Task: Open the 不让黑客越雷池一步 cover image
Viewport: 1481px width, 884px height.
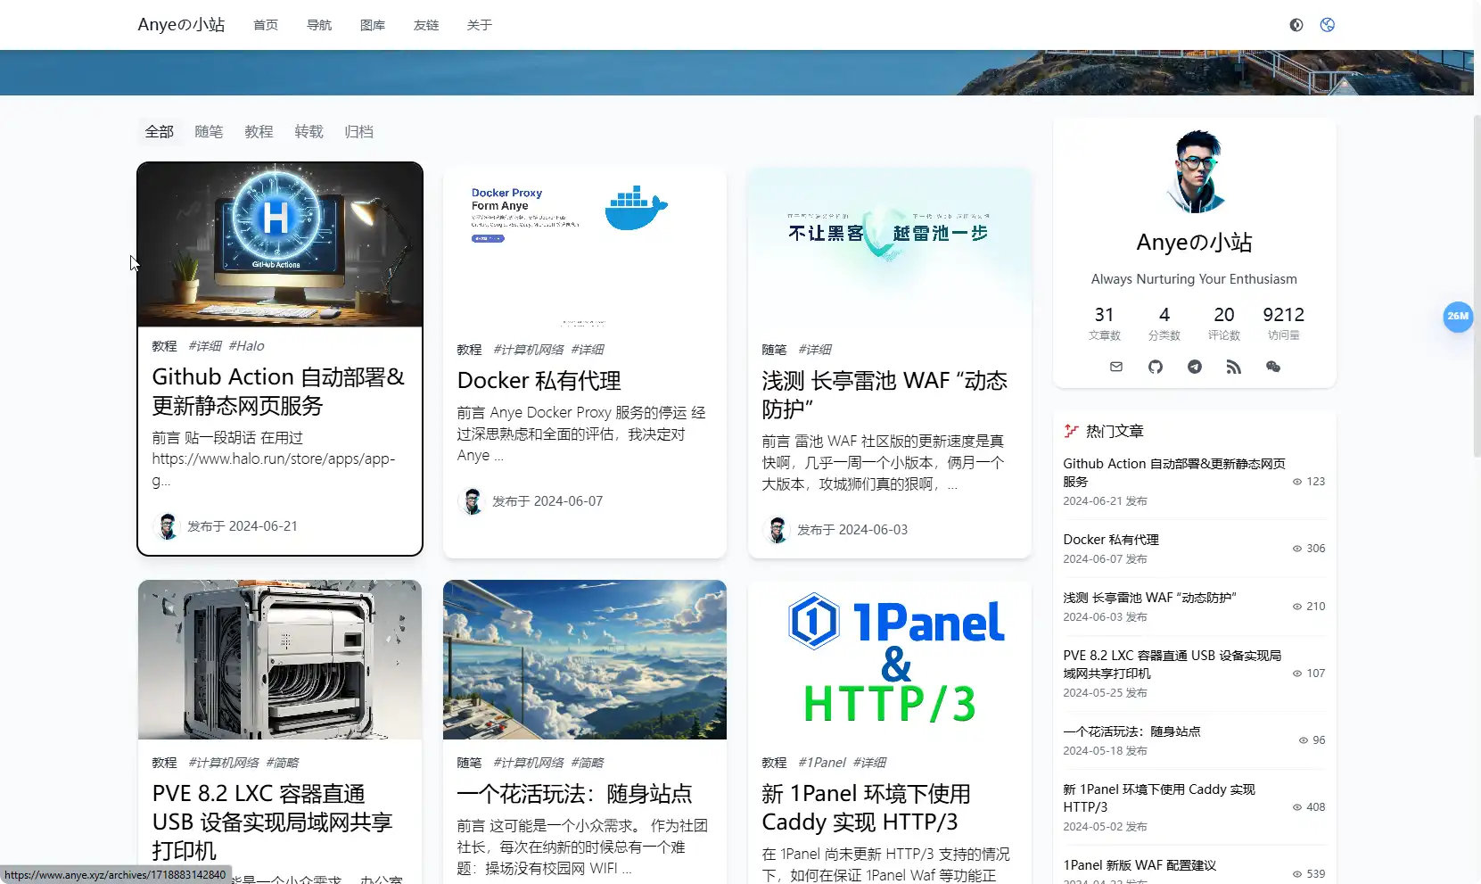Action: (890, 249)
